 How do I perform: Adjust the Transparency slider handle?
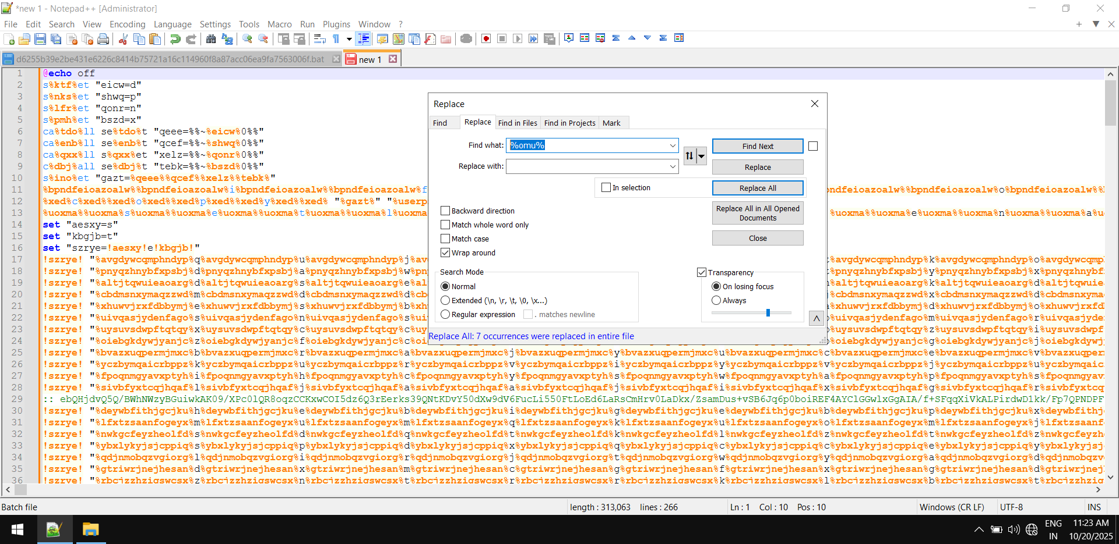(768, 313)
